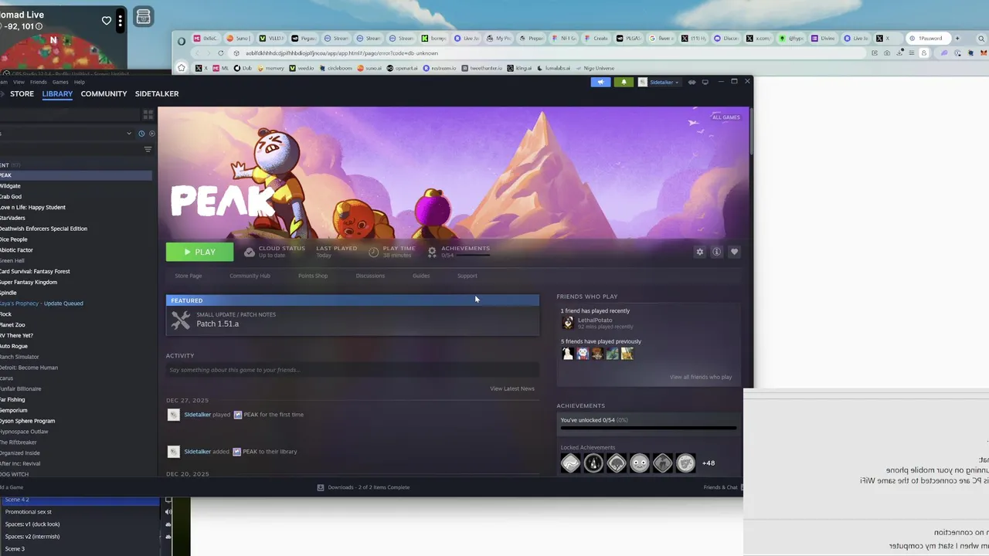Image resolution: width=989 pixels, height=556 pixels.
Task: Open the Points Shop link
Action: [x=313, y=276]
